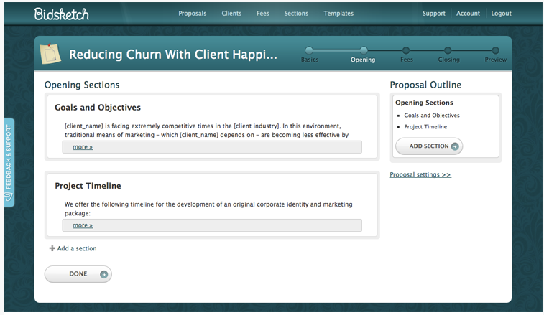
Task: Open the Templates page
Action: (338, 13)
